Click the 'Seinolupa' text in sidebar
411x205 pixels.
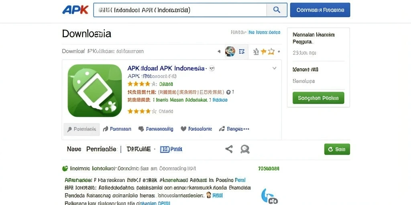pos(303,81)
